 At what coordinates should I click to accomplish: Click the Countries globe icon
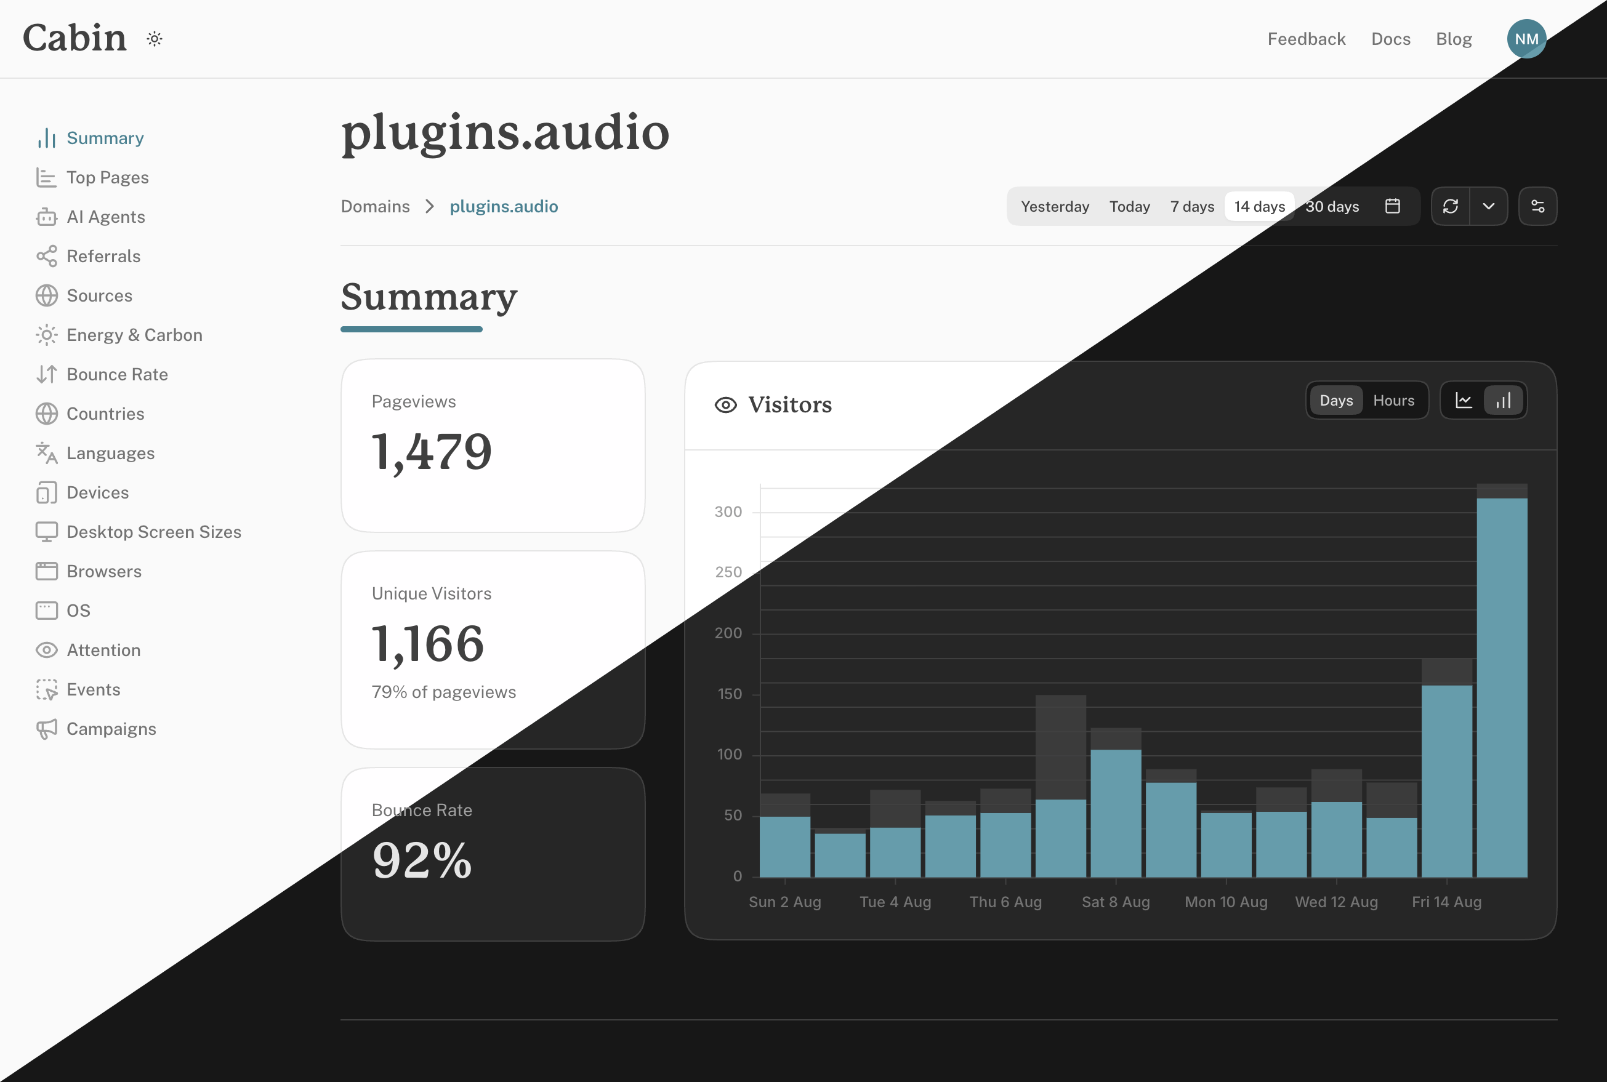coord(46,414)
